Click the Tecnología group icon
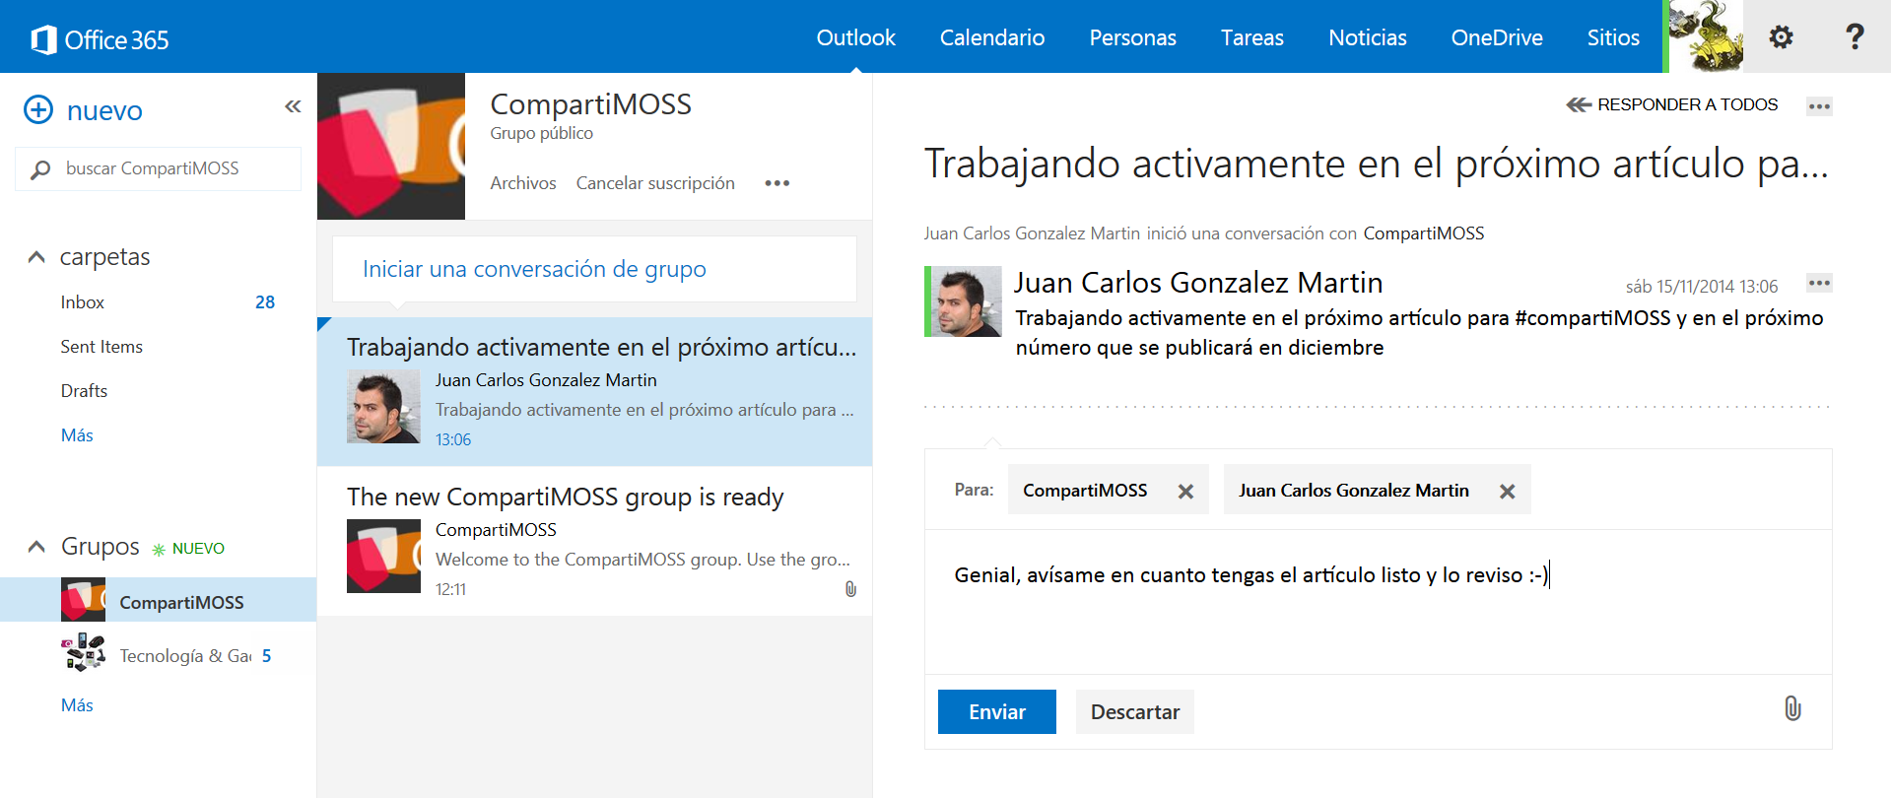 [x=84, y=653]
